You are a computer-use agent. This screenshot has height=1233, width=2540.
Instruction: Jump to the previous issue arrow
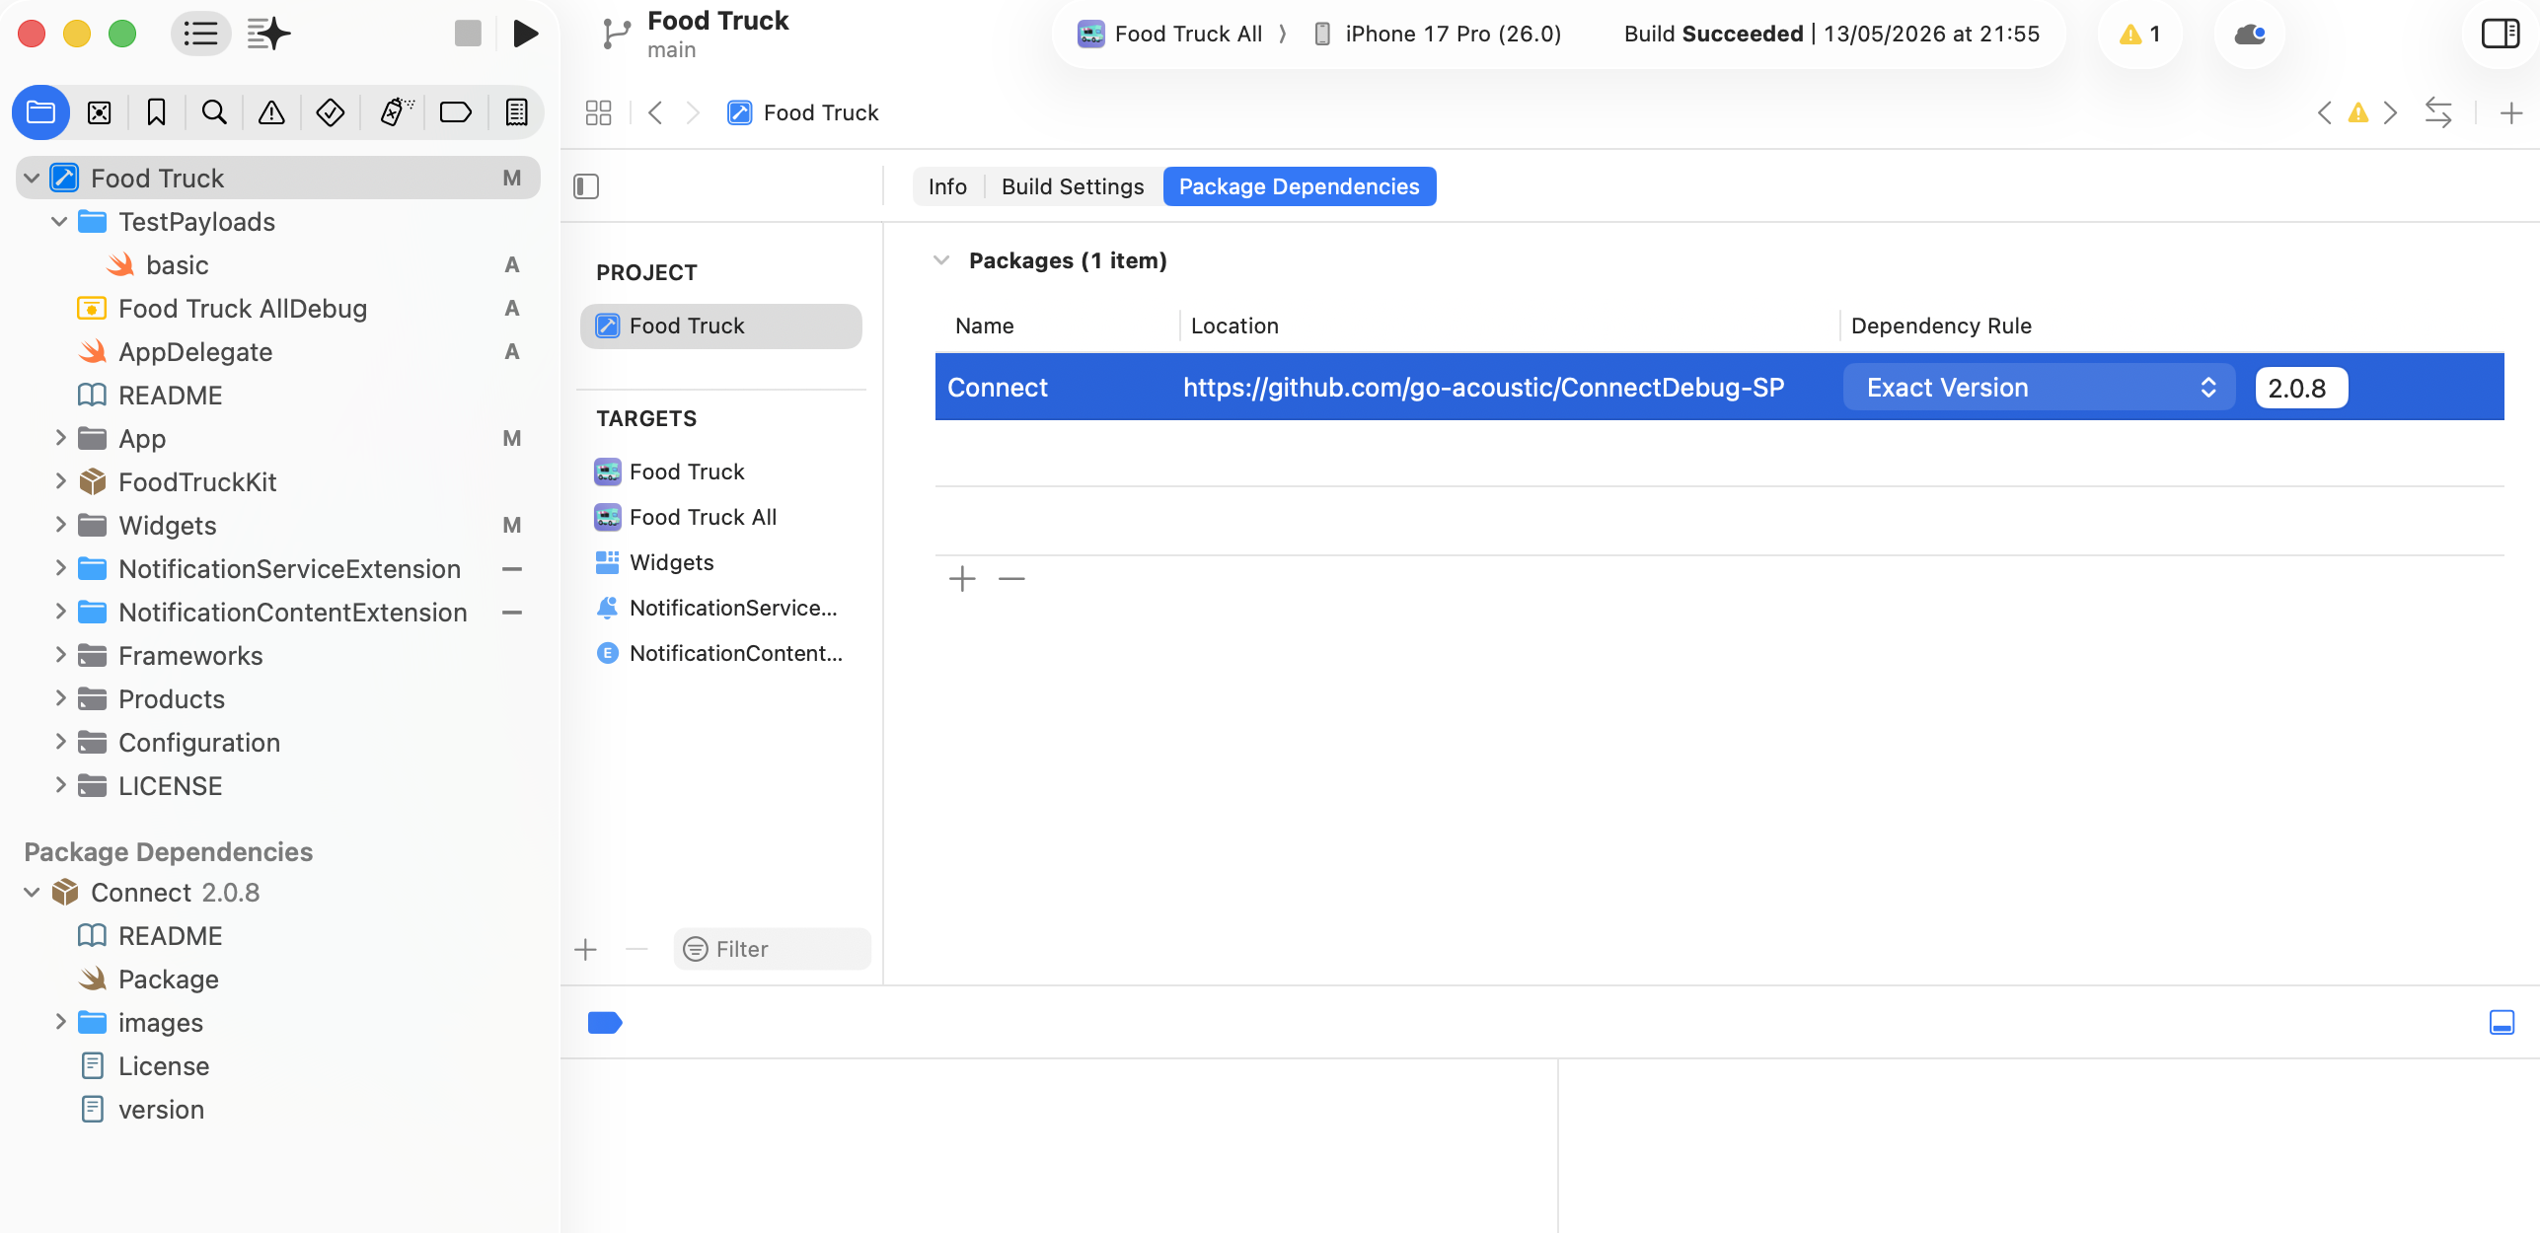point(2324,112)
